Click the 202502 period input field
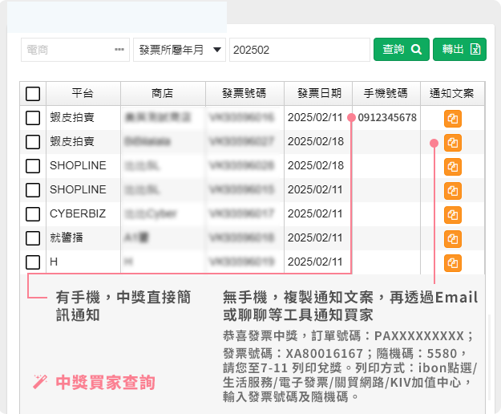501x414 pixels. click(298, 50)
